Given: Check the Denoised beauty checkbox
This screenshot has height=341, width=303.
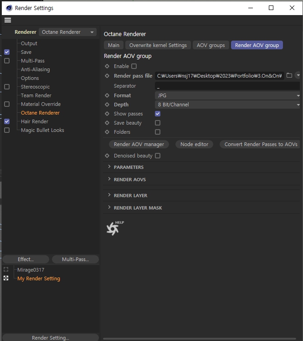Looking at the screenshot, I should pyautogui.click(x=158, y=156).
